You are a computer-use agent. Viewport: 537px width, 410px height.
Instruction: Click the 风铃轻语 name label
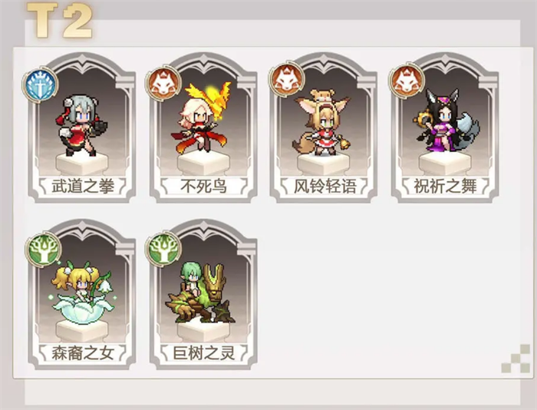click(325, 186)
